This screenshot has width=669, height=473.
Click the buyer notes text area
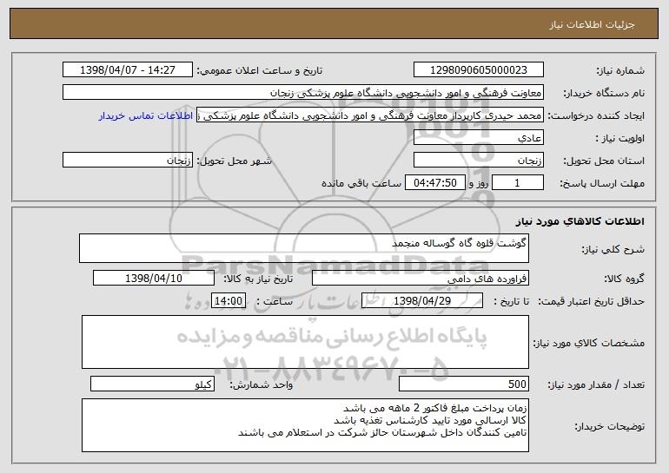click(x=305, y=425)
